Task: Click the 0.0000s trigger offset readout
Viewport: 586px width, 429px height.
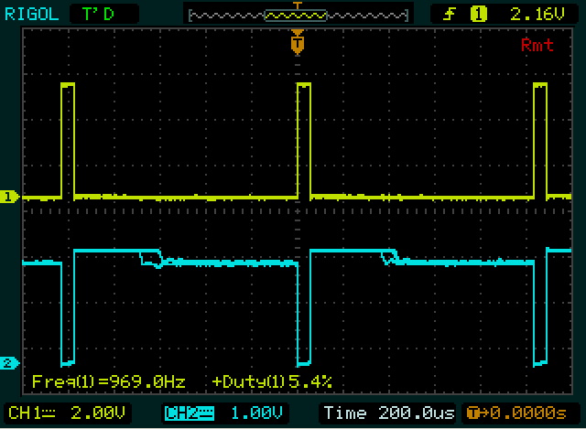Action: [528, 413]
